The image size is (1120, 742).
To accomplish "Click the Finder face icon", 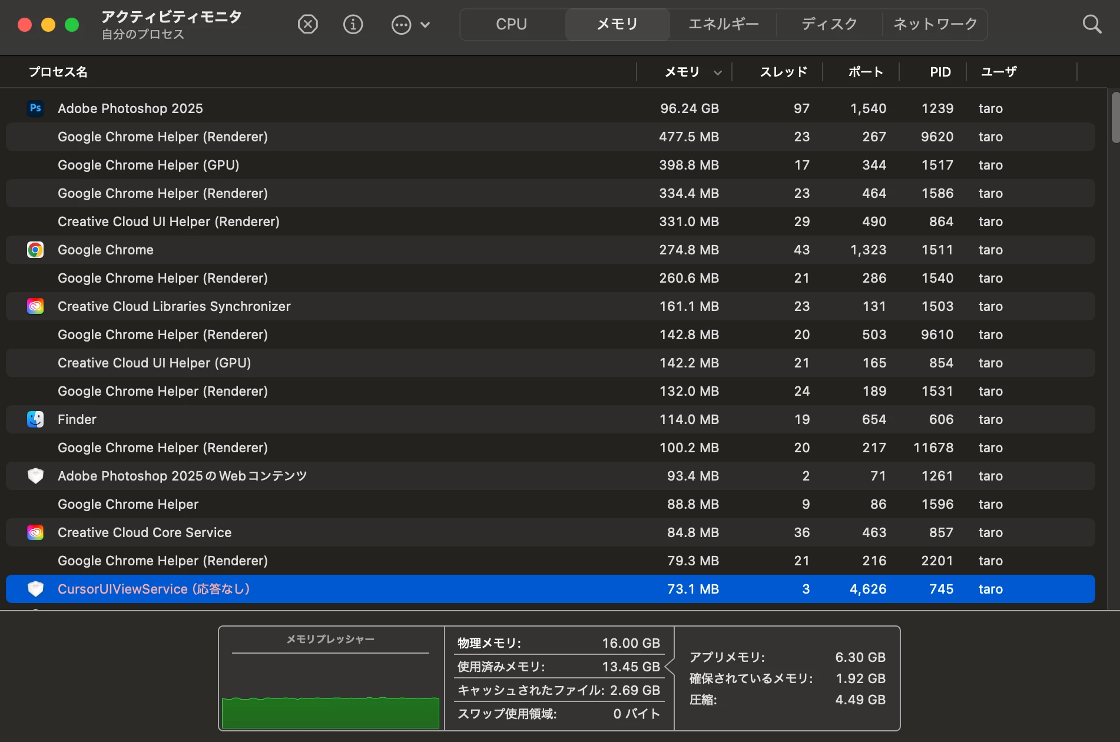I will (x=35, y=419).
